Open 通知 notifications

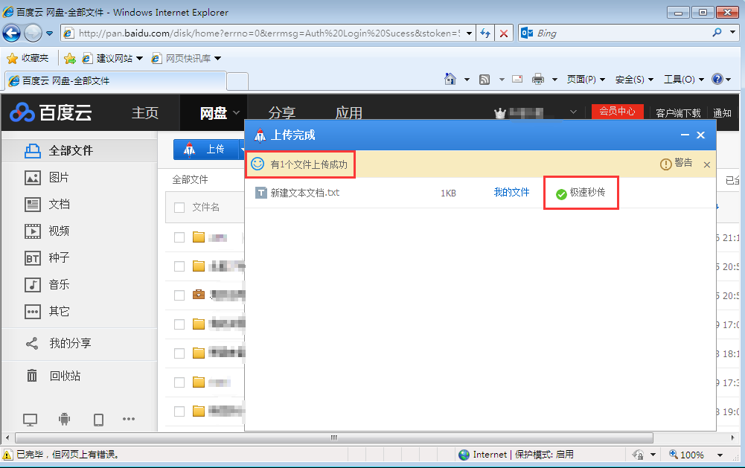pos(722,113)
